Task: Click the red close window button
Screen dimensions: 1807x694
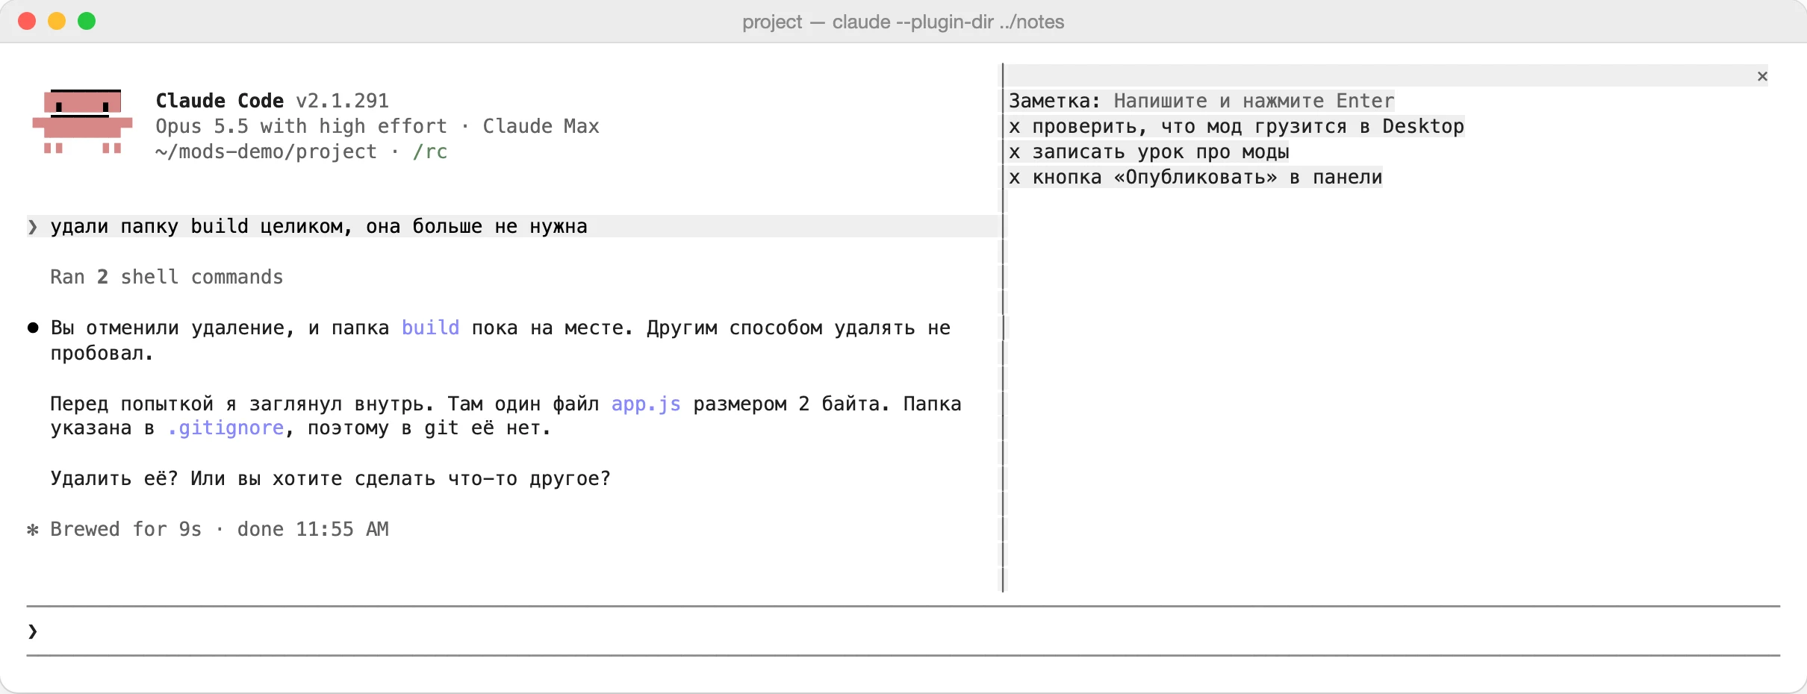Action: 27,21
